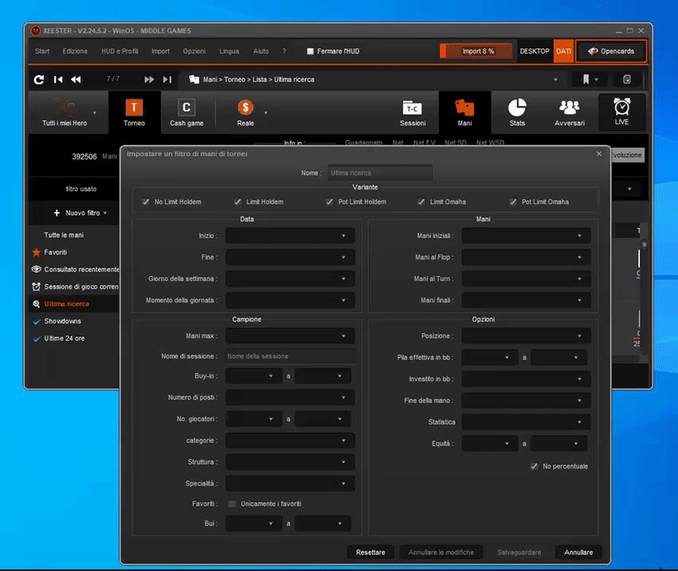Open the Inizio date dropdown

click(x=290, y=236)
